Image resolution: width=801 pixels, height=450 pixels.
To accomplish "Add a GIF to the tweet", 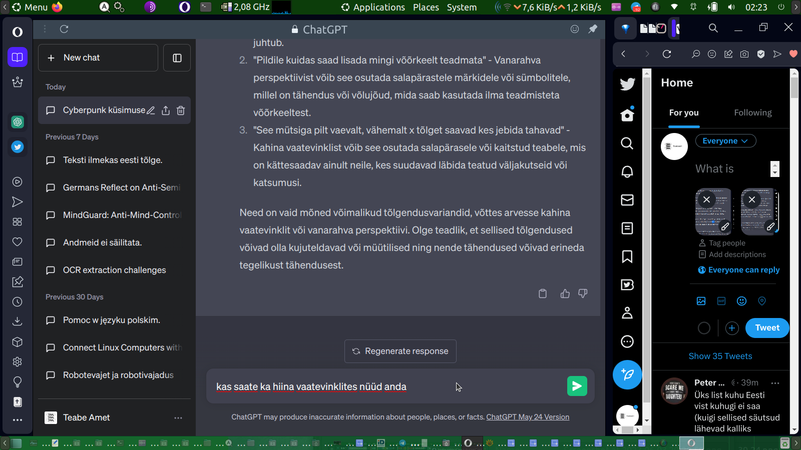I will coord(721,301).
